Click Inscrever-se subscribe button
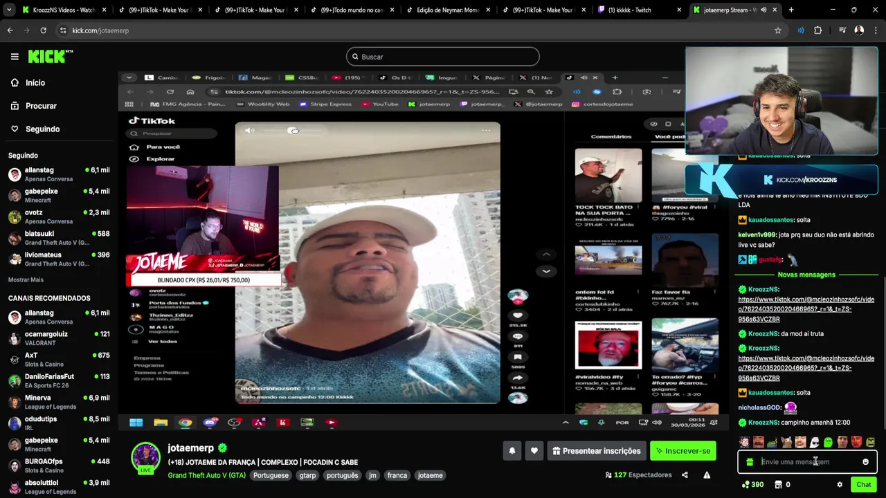 click(683, 451)
